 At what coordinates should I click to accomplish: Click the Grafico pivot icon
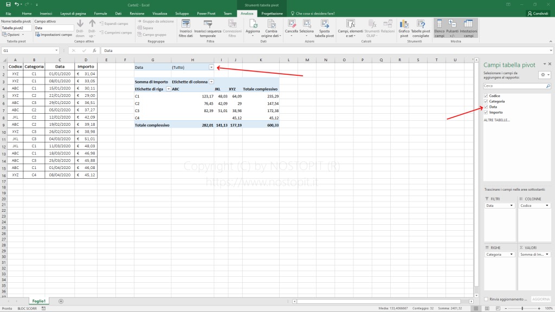click(x=404, y=24)
